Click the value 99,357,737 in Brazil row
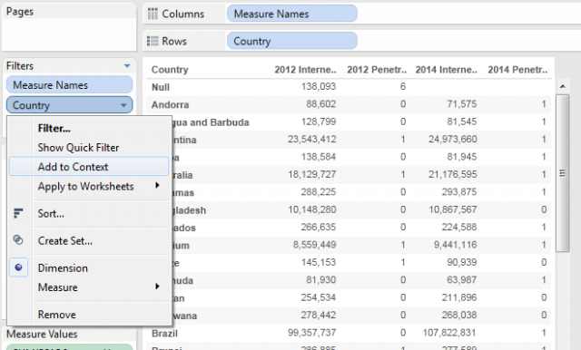The height and width of the screenshot is (350, 581). (x=312, y=333)
